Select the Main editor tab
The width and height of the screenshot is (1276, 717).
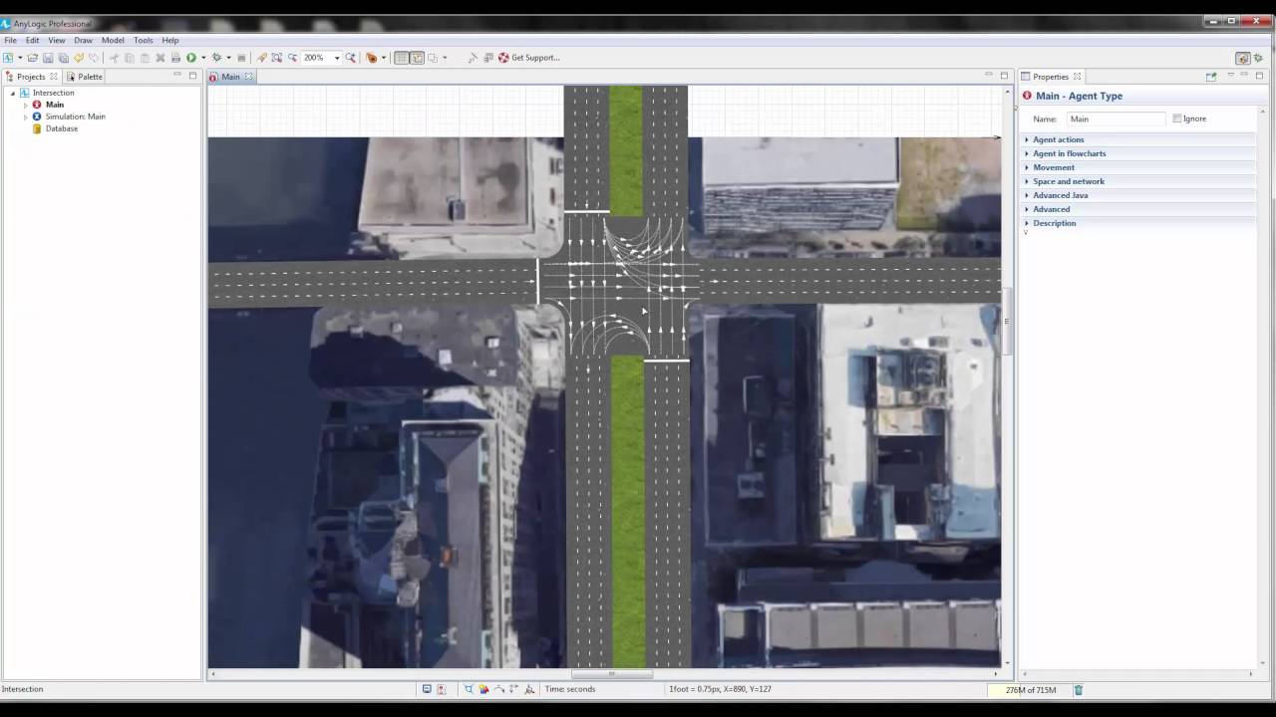click(230, 77)
